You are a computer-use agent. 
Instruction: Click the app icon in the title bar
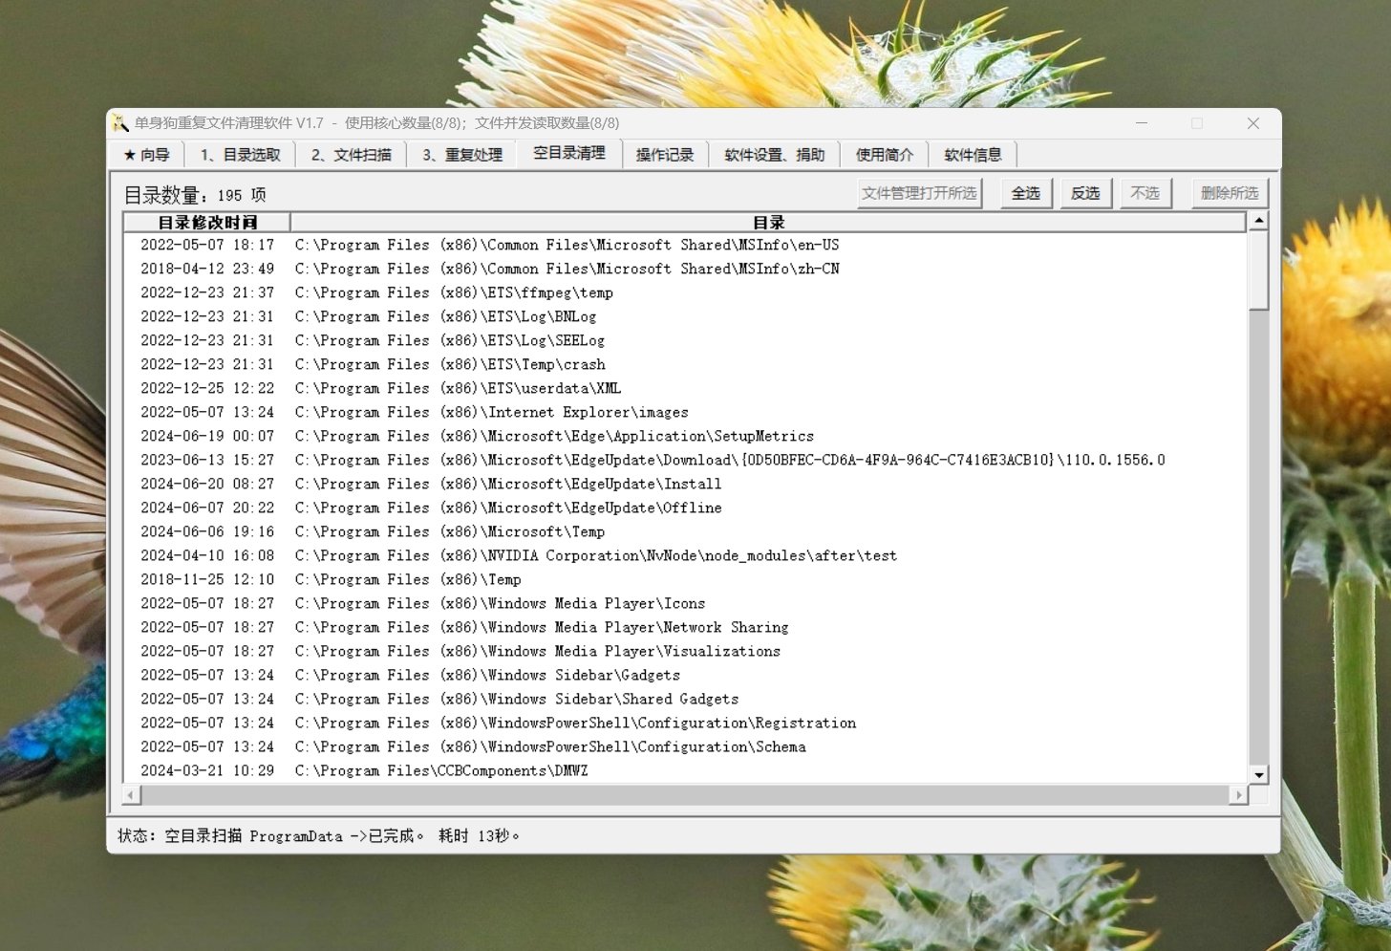tap(119, 123)
